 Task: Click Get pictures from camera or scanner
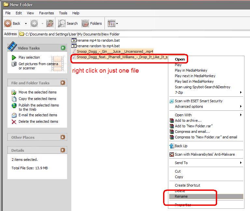pos(38,66)
